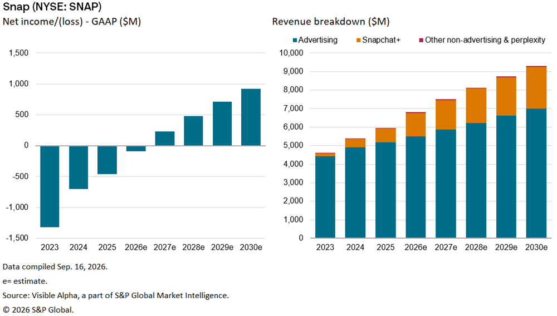
Task: Click '2027e' under the revenue chart
Action: (x=446, y=247)
